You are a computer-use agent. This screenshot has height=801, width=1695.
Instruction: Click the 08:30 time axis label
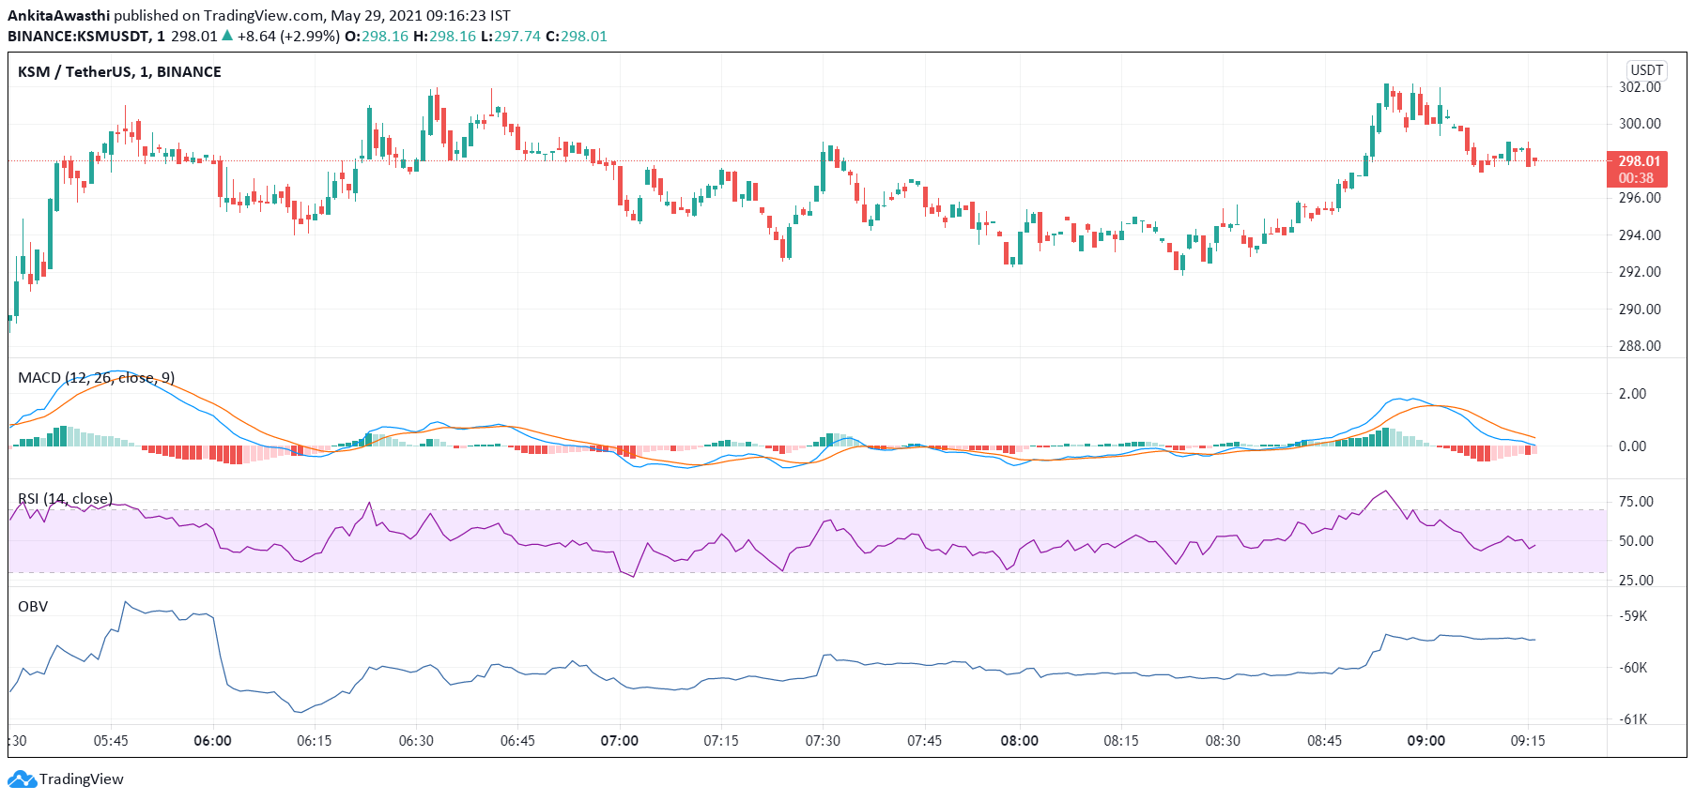(1223, 741)
